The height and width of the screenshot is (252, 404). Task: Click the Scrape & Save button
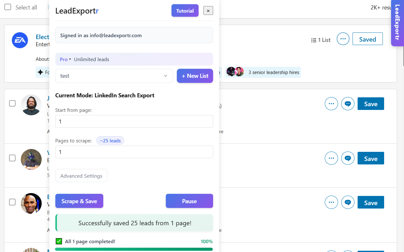(79, 201)
